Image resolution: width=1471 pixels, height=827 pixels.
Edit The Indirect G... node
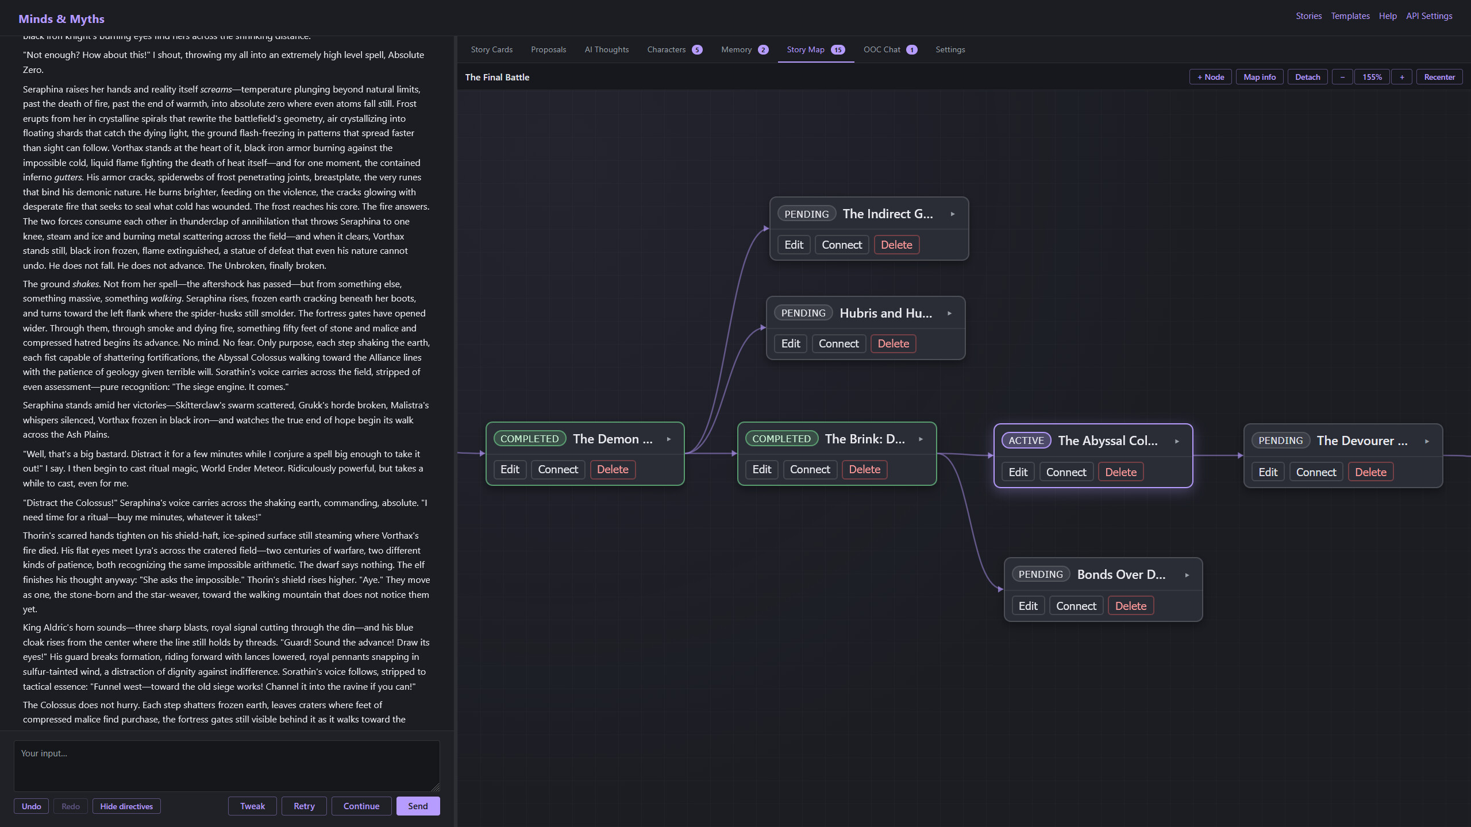point(794,245)
